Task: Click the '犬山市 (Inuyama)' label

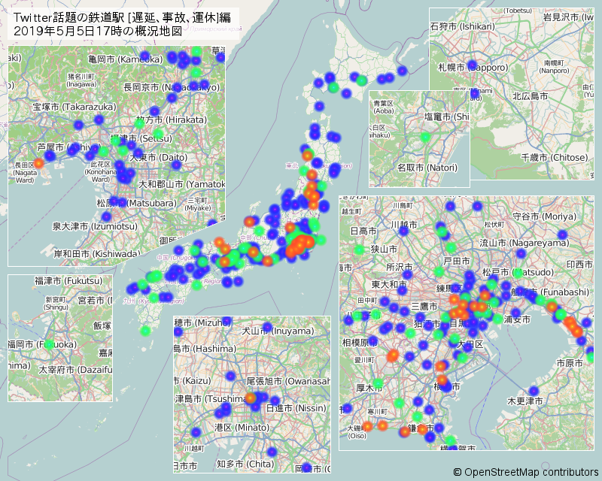Action: click(x=278, y=331)
